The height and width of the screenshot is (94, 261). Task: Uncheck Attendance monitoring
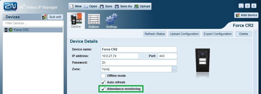(103, 89)
